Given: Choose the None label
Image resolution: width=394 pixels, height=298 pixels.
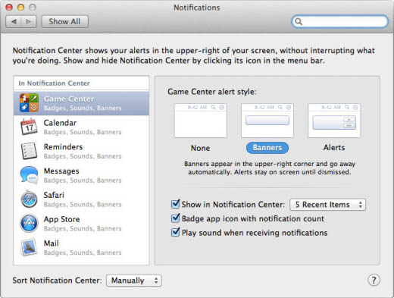Looking at the screenshot, I should click(x=200, y=148).
